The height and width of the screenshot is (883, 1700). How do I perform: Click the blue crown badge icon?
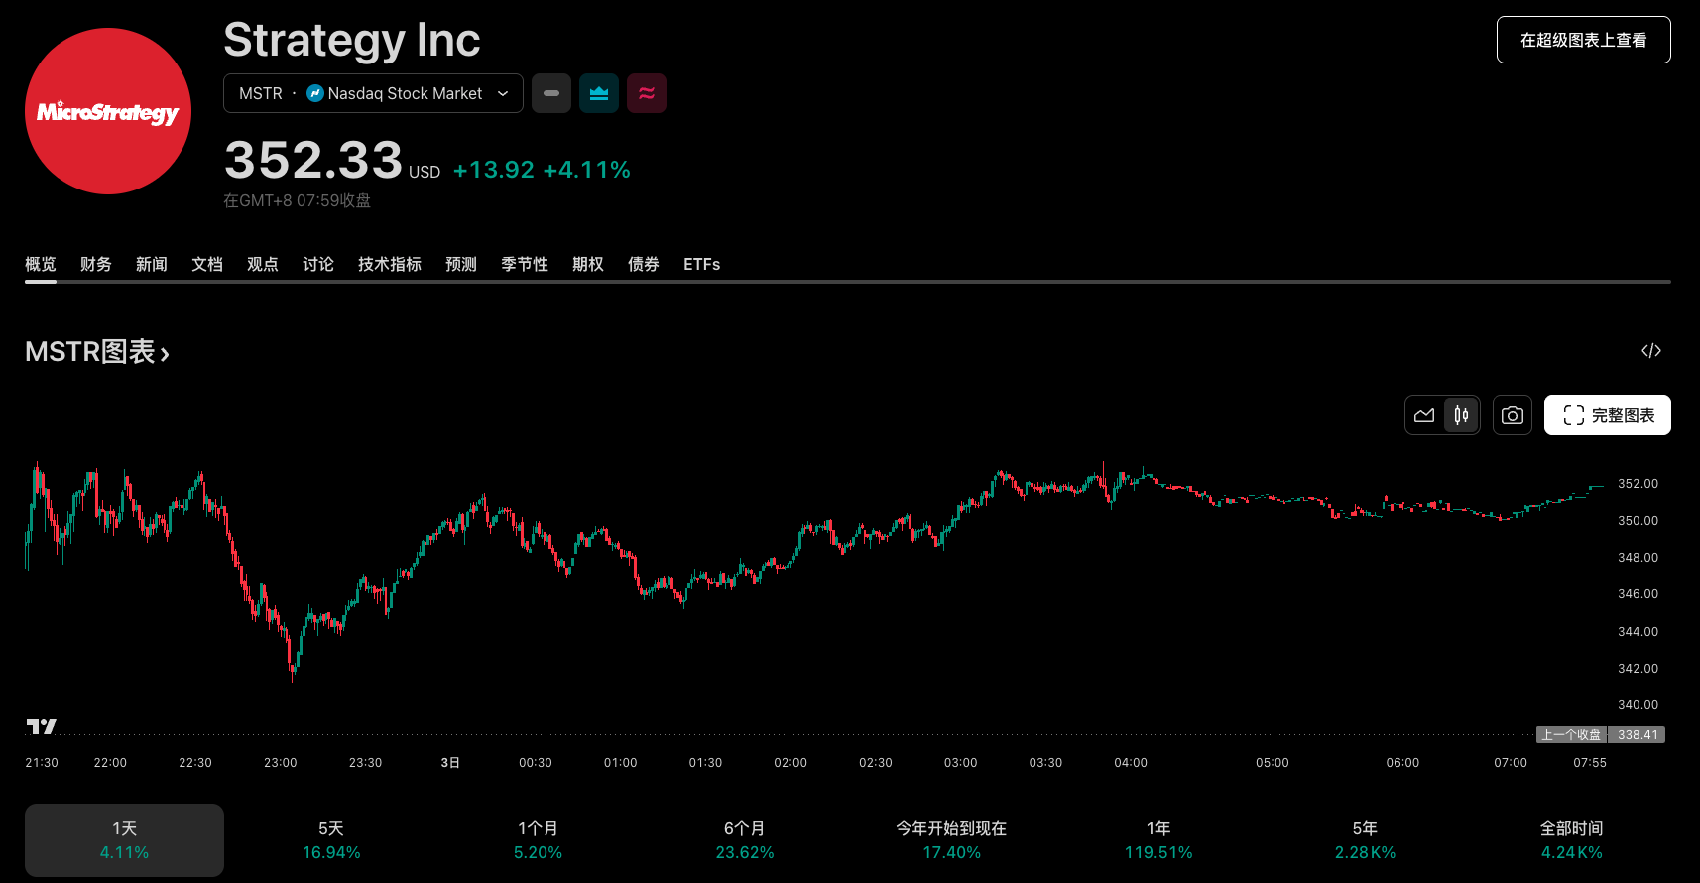coord(599,93)
